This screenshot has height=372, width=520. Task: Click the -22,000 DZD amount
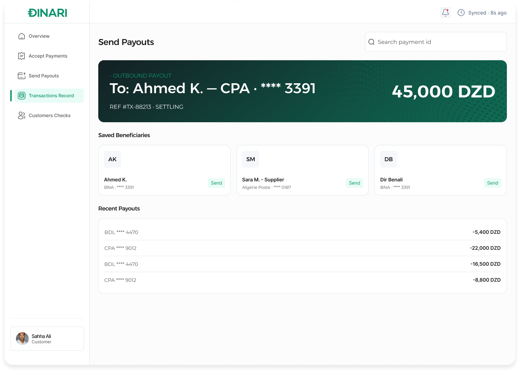485,248
